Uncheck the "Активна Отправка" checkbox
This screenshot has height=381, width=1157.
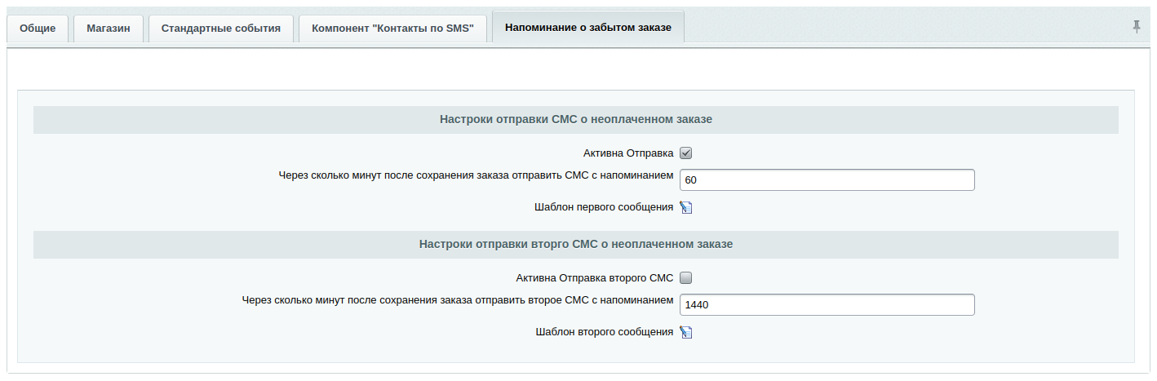(685, 153)
